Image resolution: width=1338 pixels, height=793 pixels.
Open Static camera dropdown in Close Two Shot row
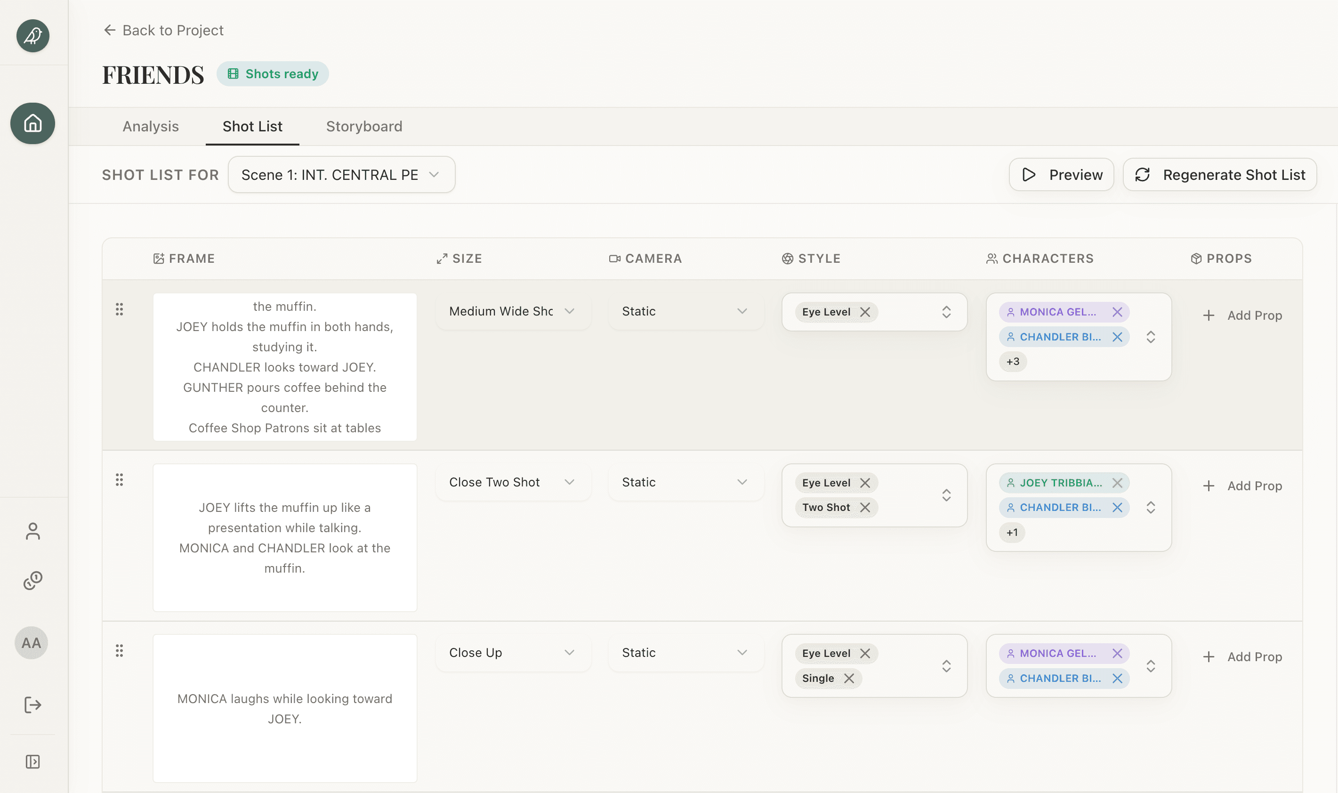(x=686, y=483)
